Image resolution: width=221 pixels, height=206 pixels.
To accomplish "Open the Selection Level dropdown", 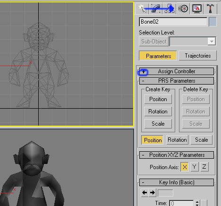I will [x=193, y=42].
